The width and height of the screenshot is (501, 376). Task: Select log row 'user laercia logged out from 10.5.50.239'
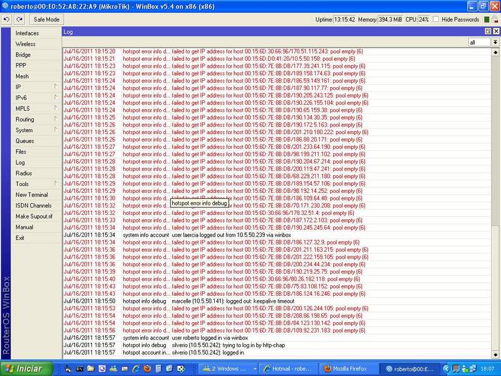click(x=277, y=235)
